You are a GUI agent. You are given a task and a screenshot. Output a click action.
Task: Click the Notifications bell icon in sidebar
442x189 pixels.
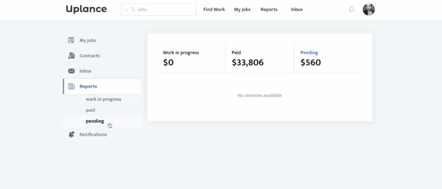pyautogui.click(x=71, y=135)
